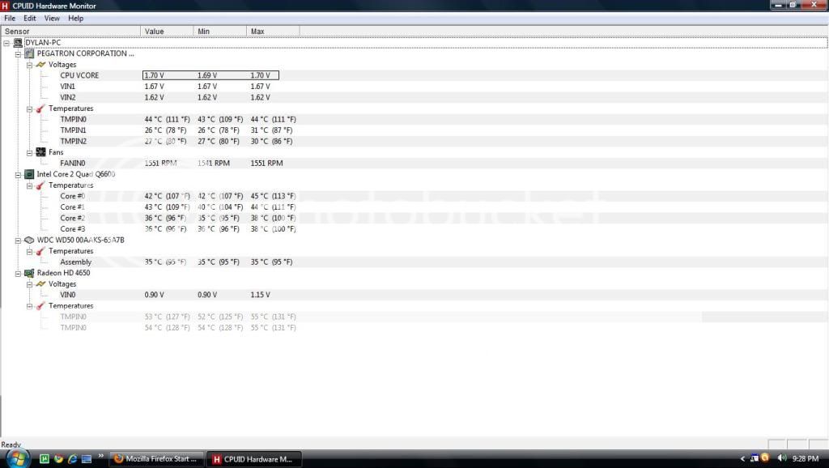
Task: Open the volume control in system tray
Action: (782, 458)
